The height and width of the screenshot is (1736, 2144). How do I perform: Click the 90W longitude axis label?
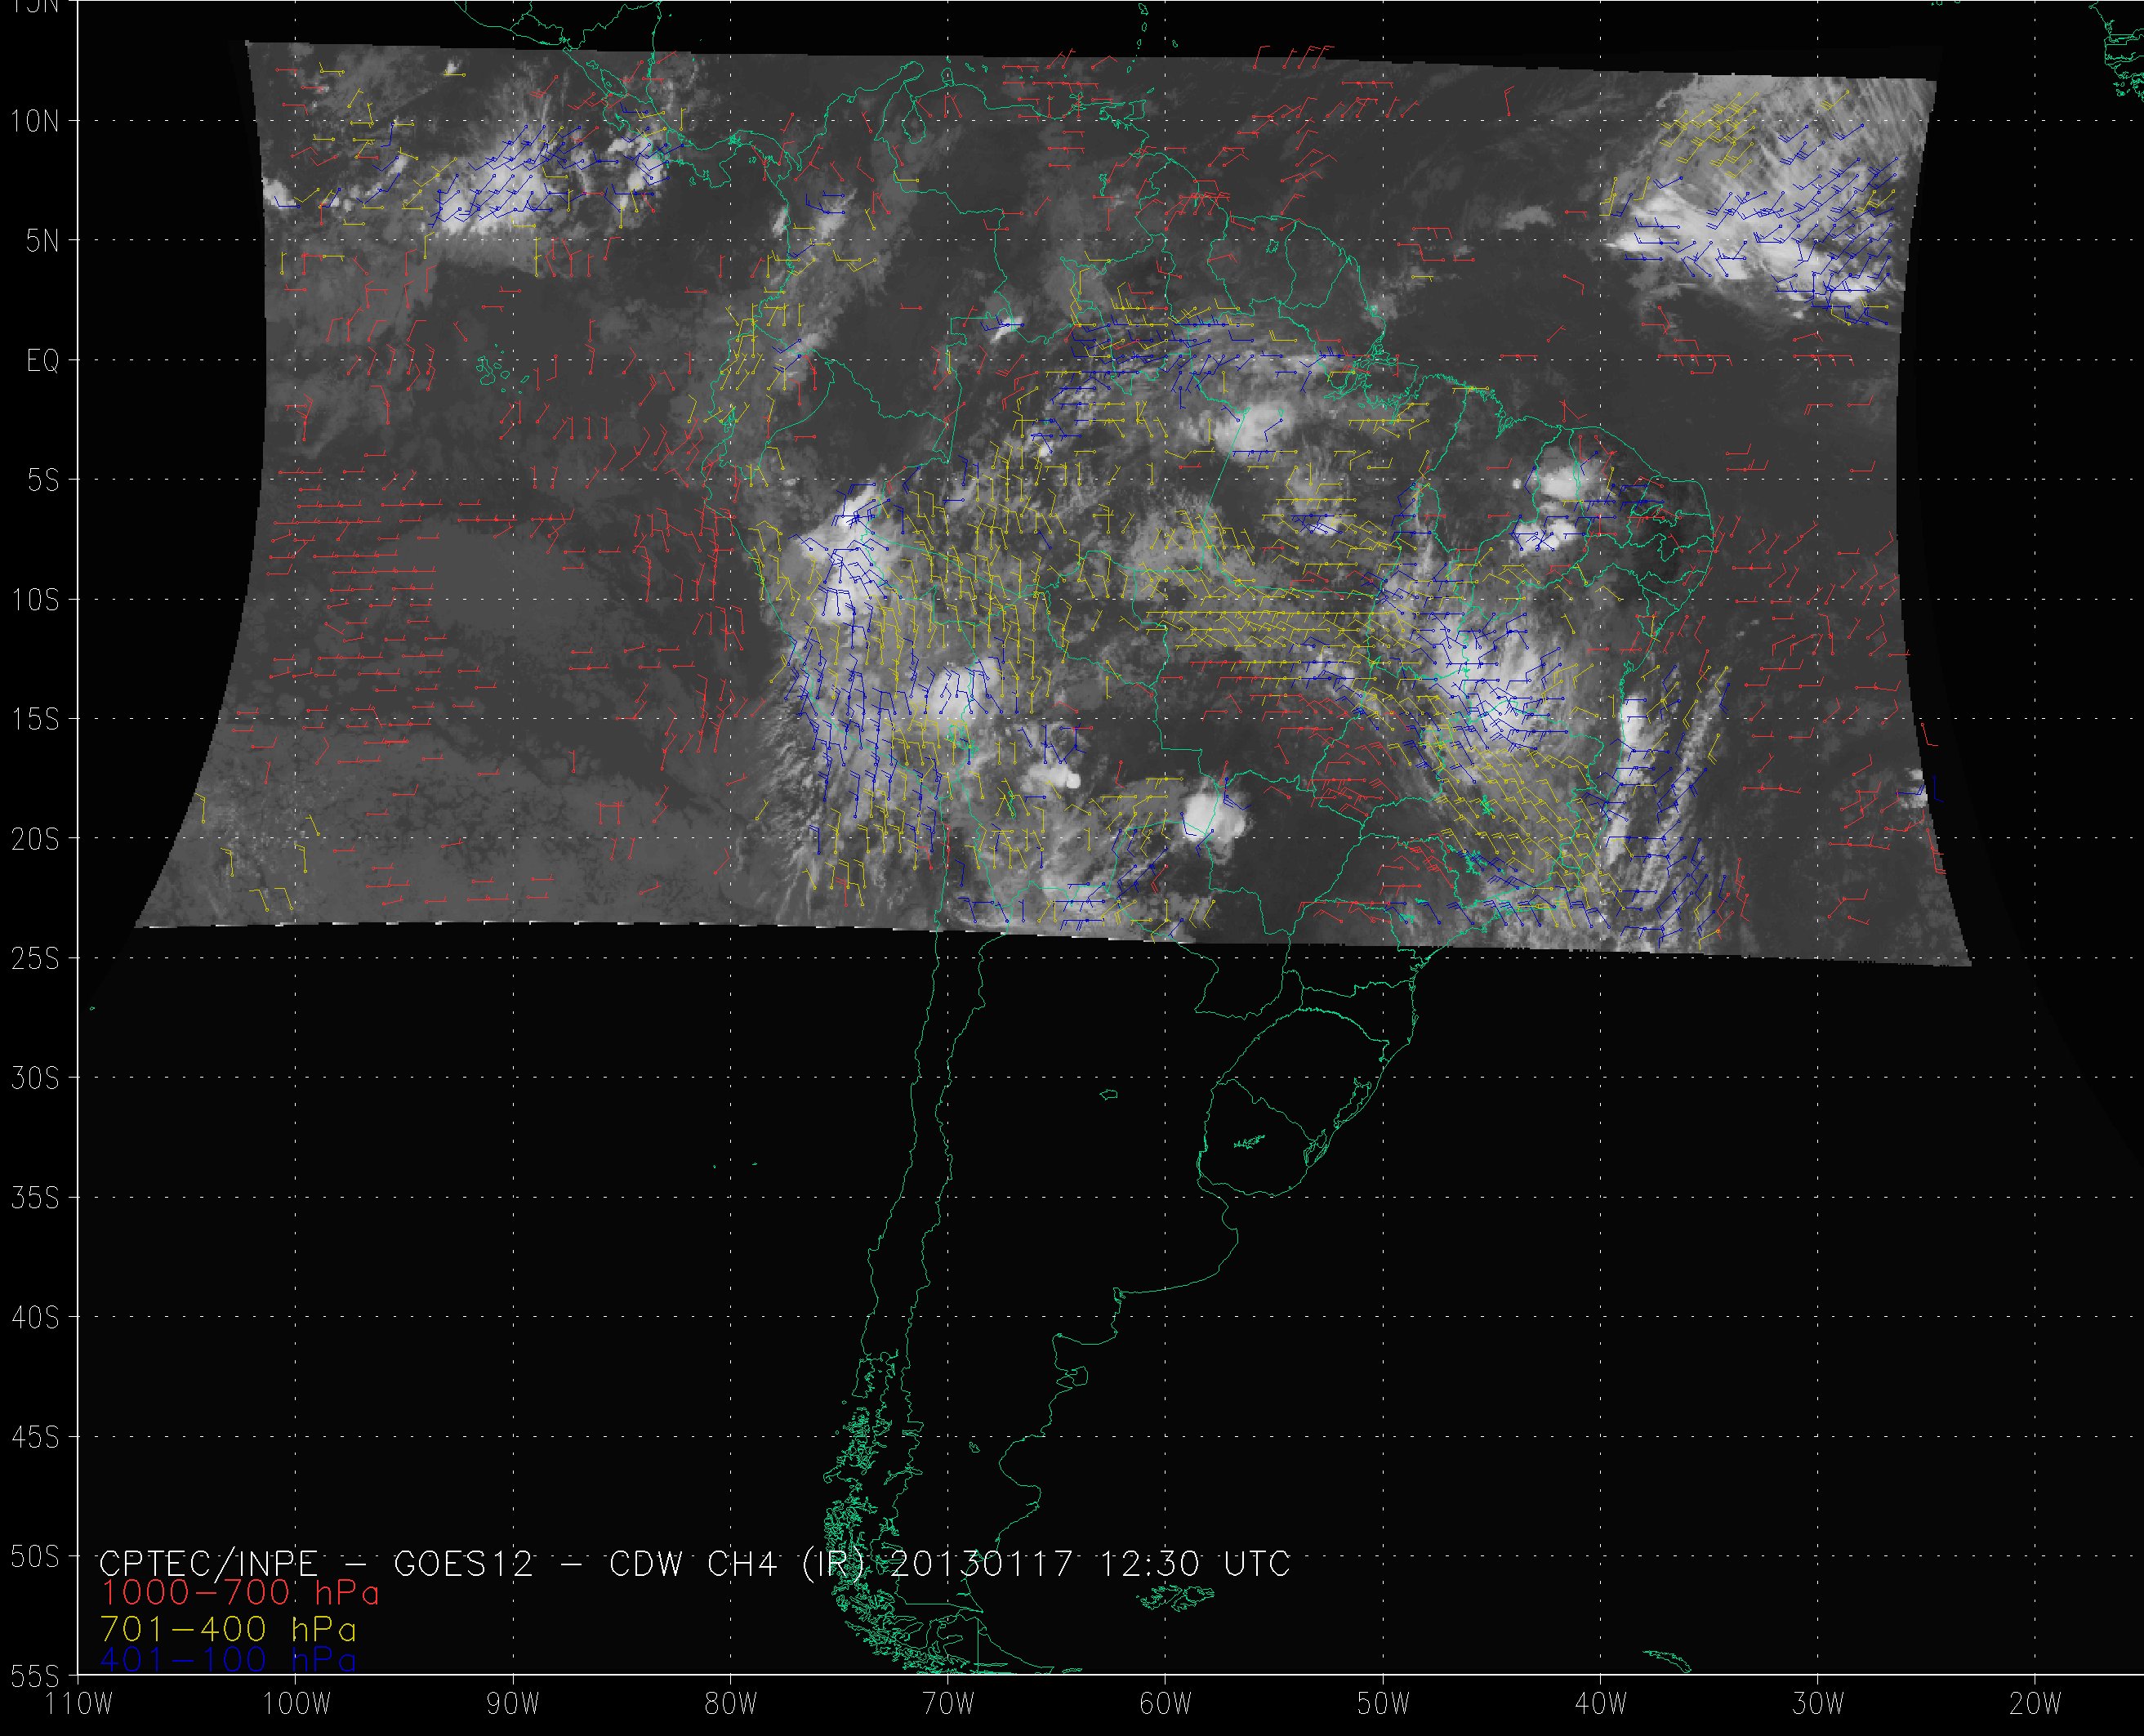coord(514,1704)
